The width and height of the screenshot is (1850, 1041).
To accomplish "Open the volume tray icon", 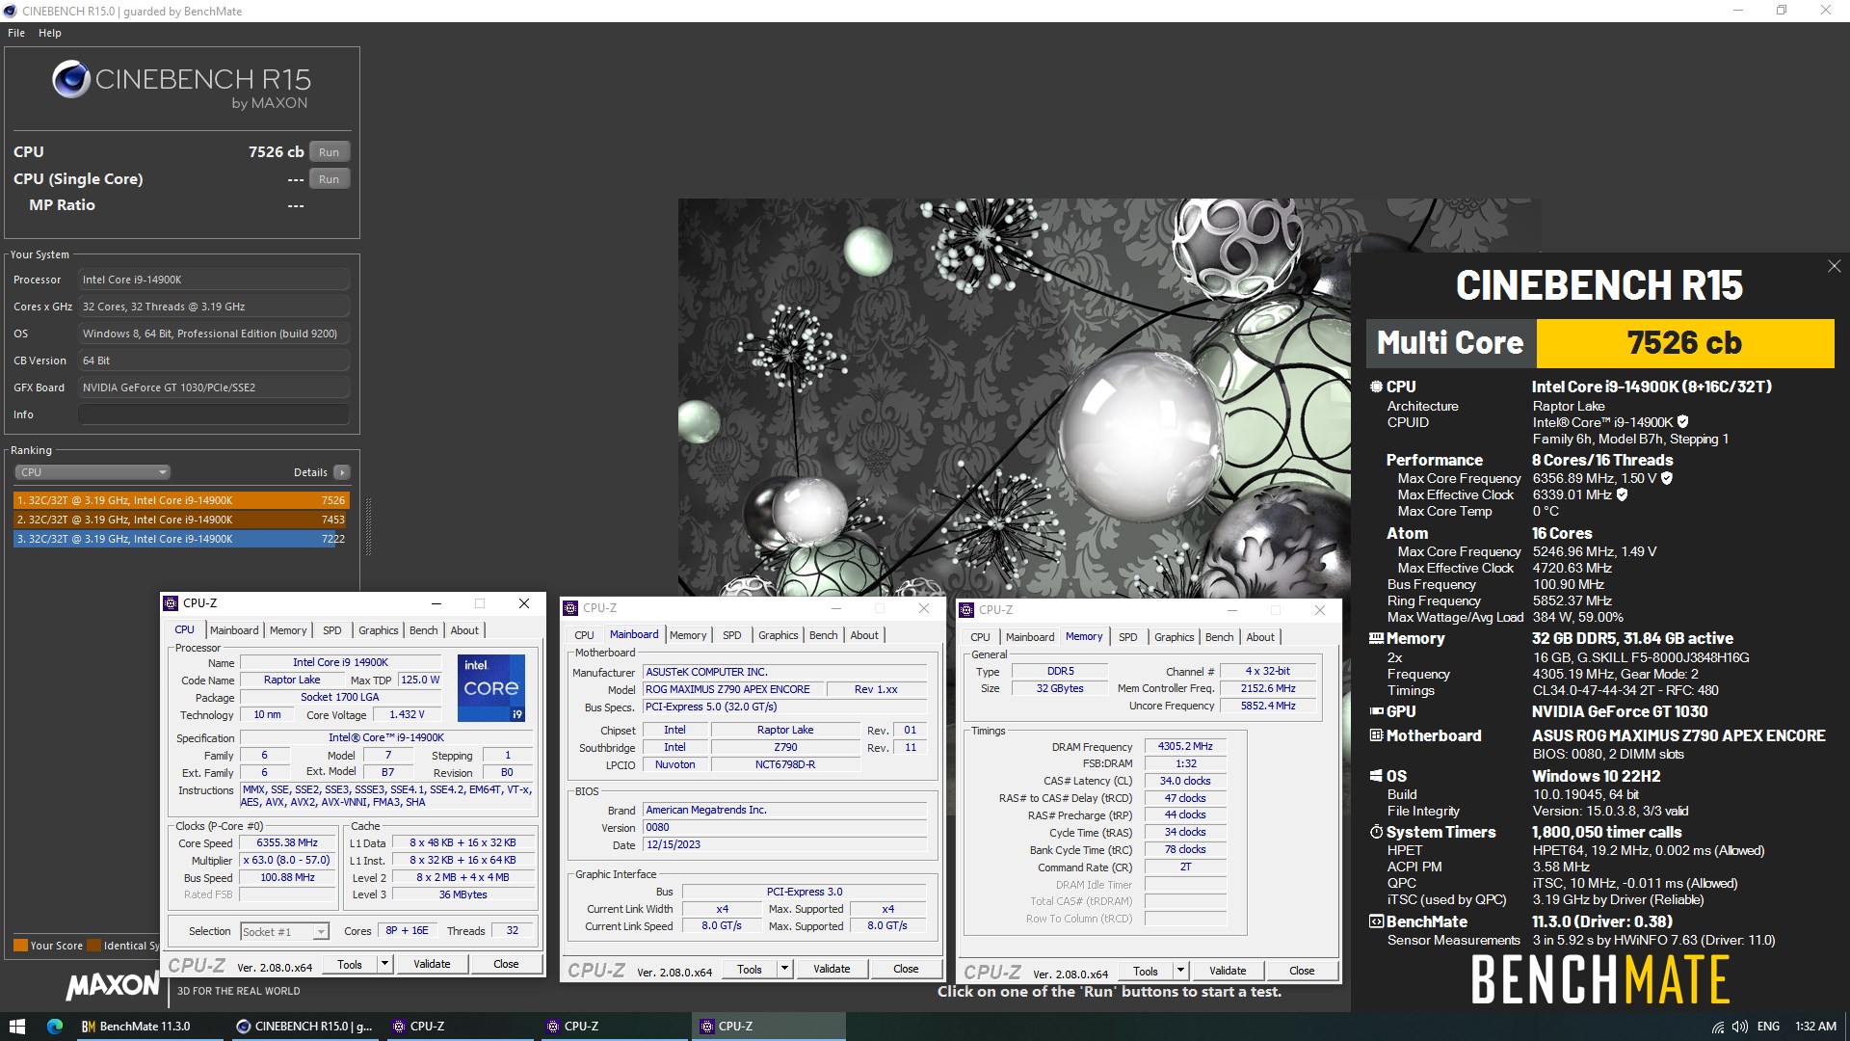I will (1740, 1027).
